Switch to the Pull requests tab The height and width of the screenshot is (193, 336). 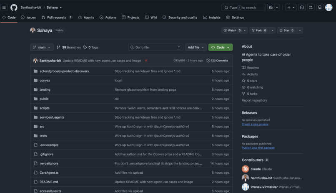point(57,18)
